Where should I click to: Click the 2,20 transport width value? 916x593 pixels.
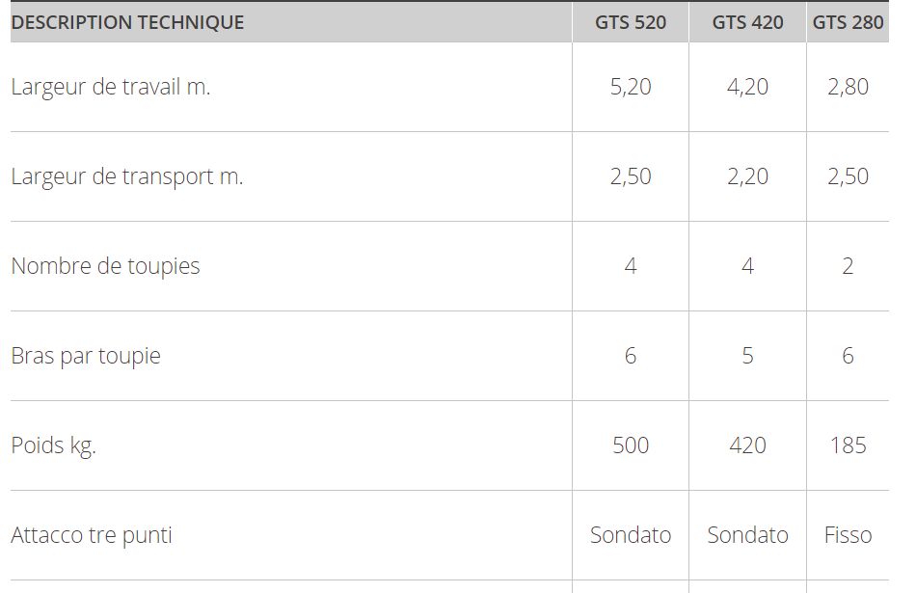tap(747, 176)
